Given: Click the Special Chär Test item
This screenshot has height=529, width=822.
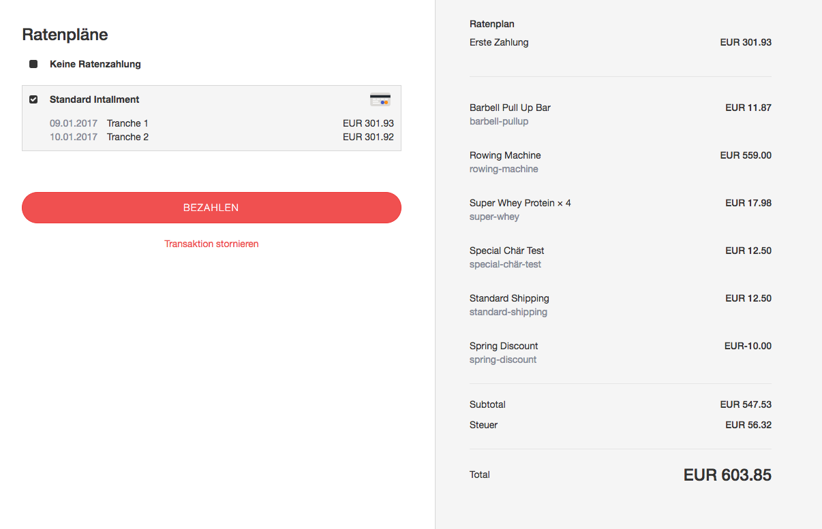Looking at the screenshot, I should [x=506, y=251].
